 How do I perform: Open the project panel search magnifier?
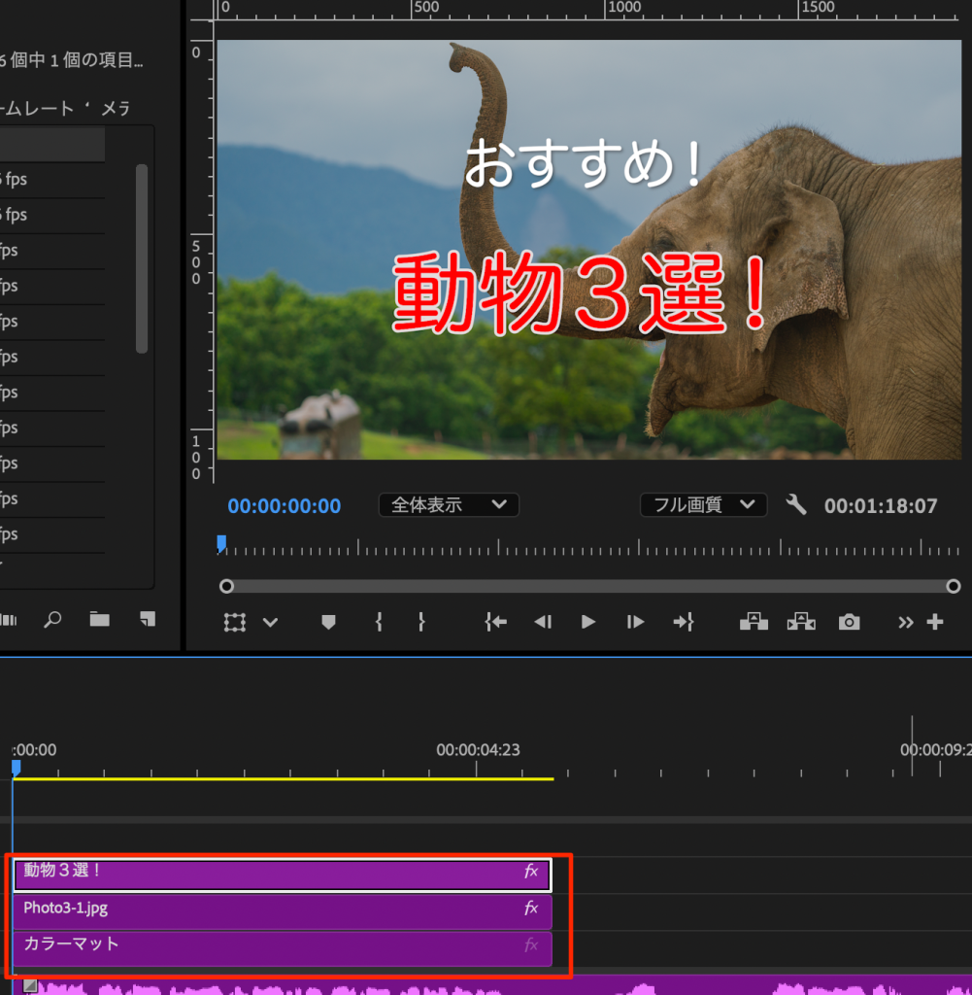(x=53, y=619)
